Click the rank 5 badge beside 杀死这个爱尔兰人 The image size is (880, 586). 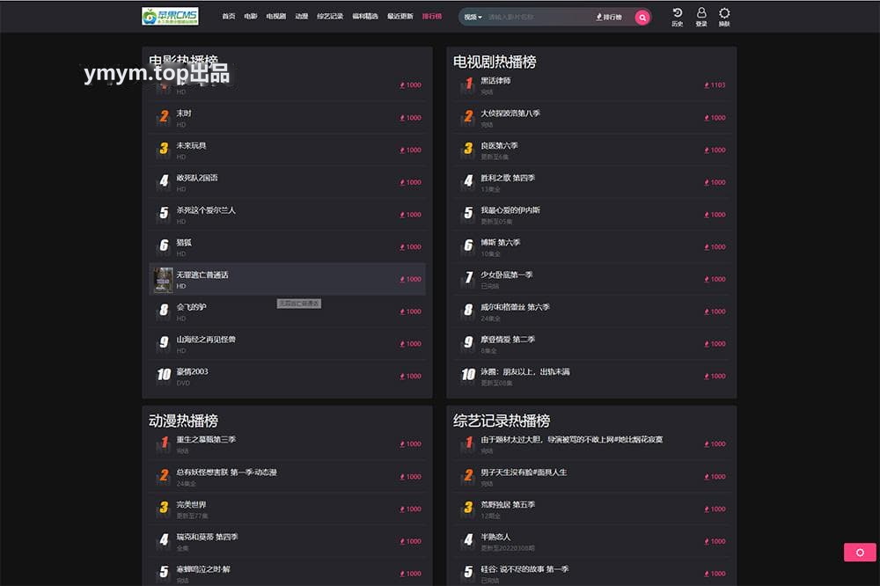tap(164, 213)
